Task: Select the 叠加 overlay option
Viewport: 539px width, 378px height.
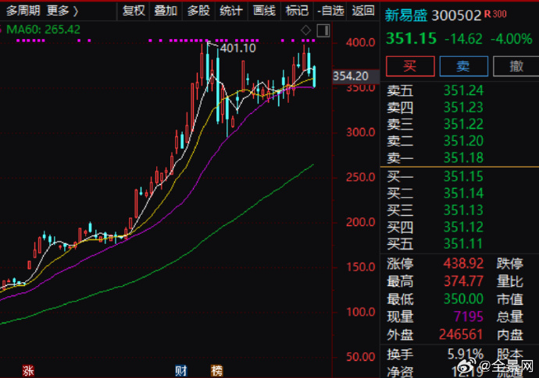Action: (x=166, y=11)
